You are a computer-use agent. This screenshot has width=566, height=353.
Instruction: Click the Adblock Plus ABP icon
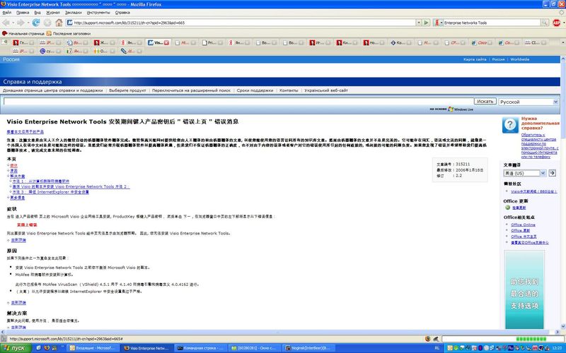556,23
